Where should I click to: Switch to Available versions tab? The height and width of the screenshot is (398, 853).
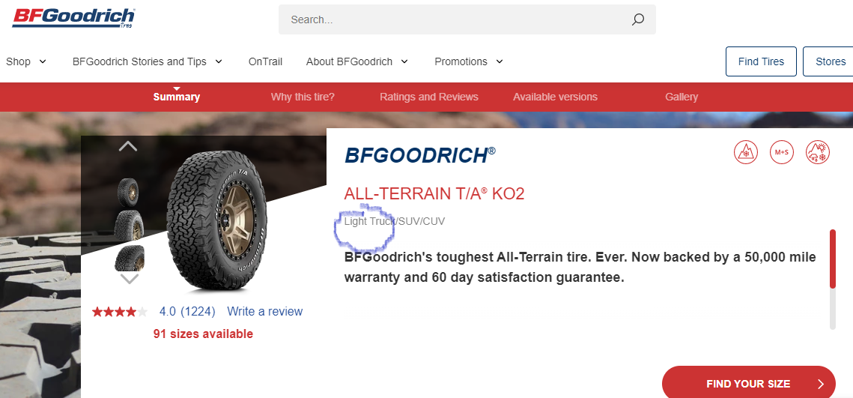point(555,97)
